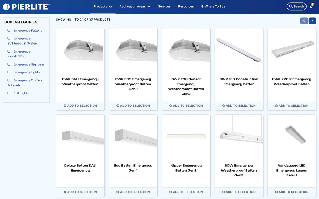Click the plus icon on Vandaguard LED selection

click(x=276, y=192)
